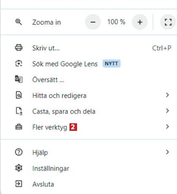Decrease zoom with the minus button
Screen dimensions: 177x194
tap(93, 22)
